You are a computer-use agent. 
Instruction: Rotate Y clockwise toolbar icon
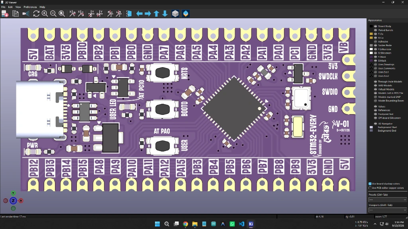[x=91, y=14]
